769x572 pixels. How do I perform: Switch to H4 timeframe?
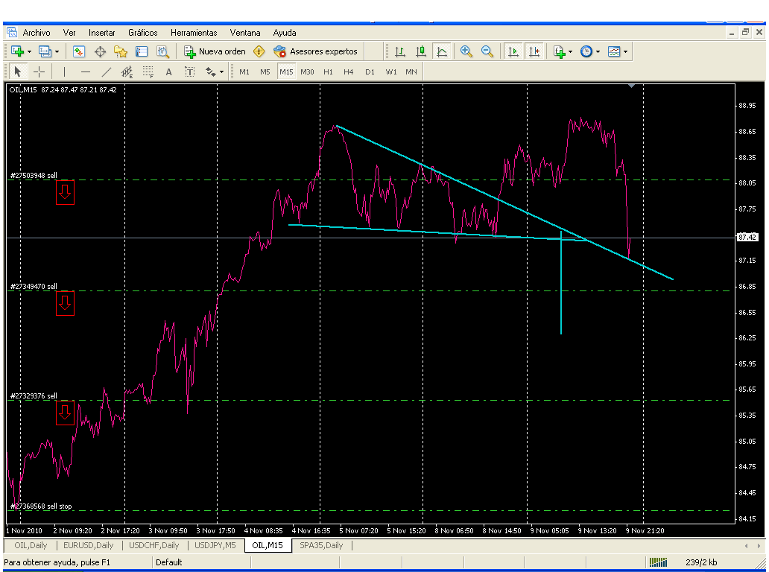tap(349, 72)
